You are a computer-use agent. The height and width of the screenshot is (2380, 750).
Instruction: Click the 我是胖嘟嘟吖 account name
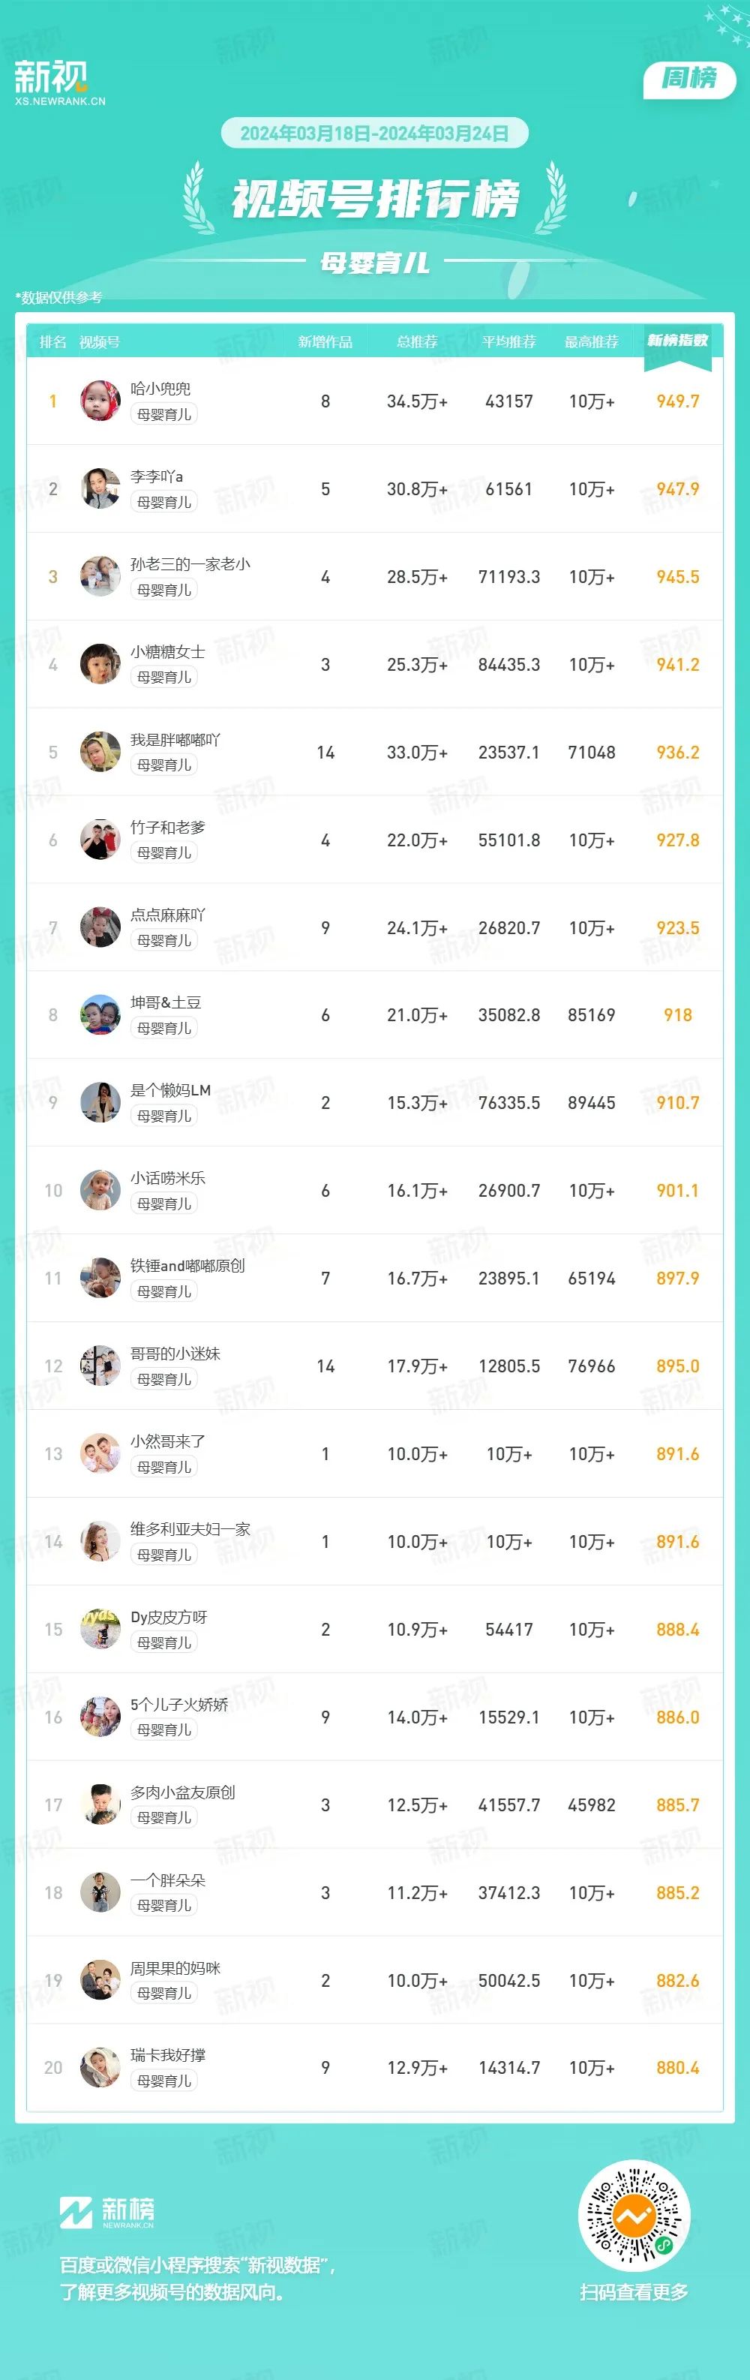pyautogui.click(x=175, y=740)
